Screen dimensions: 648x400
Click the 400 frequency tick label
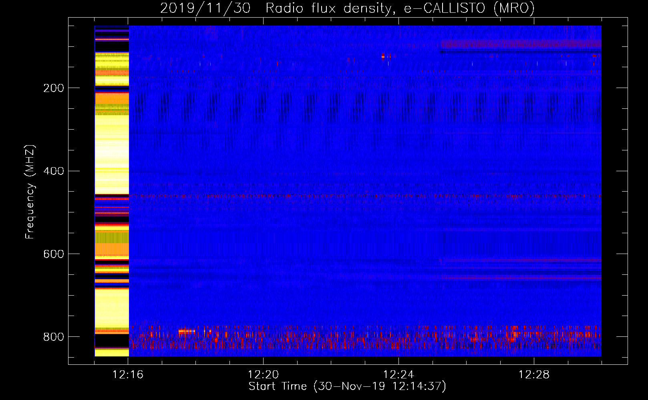(x=53, y=171)
